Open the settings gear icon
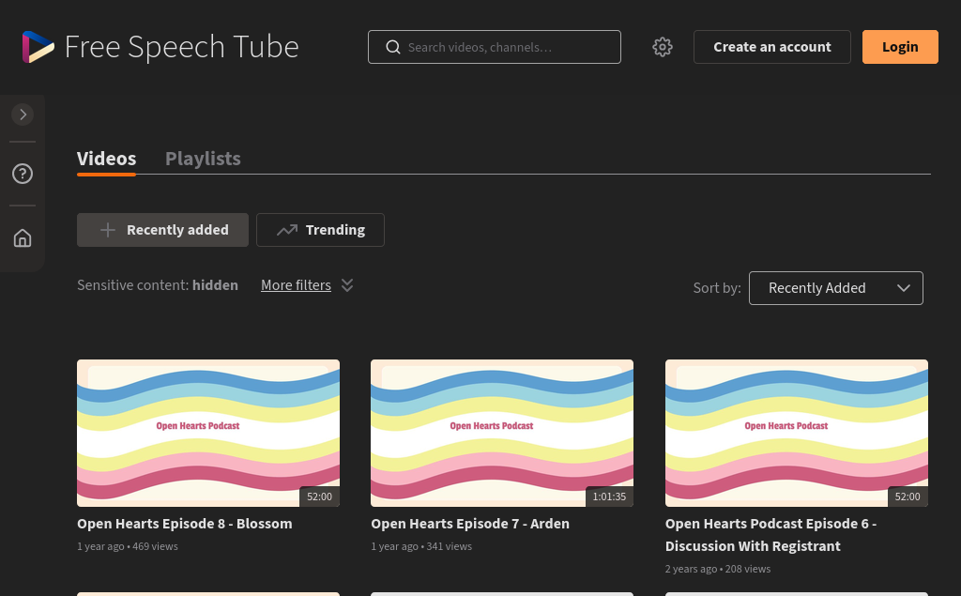This screenshot has width=961, height=596. tap(662, 47)
